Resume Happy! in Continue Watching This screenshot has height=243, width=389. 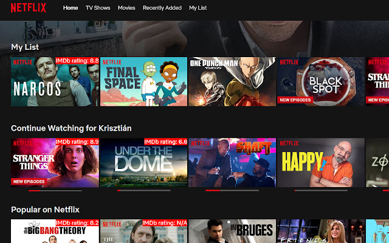[x=320, y=163]
